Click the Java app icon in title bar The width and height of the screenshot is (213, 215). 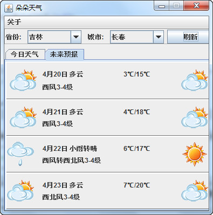coord(9,8)
